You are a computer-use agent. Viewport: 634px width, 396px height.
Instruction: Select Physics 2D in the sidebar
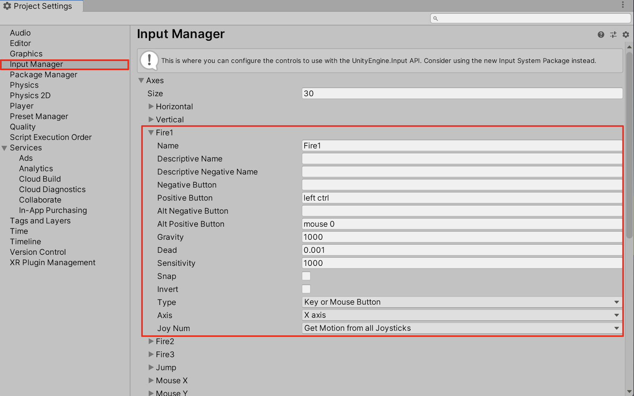pos(30,96)
